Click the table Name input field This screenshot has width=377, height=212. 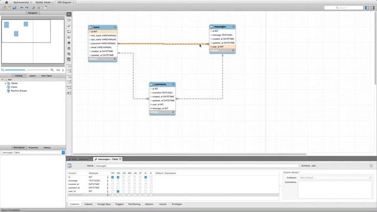197,166
